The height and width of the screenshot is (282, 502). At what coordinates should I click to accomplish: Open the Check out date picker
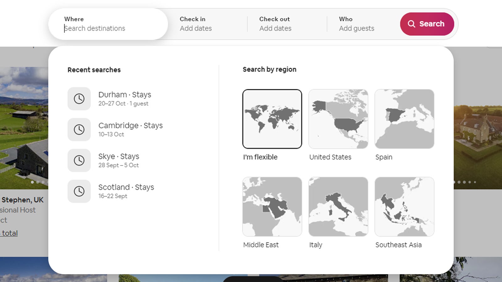click(x=275, y=24)
